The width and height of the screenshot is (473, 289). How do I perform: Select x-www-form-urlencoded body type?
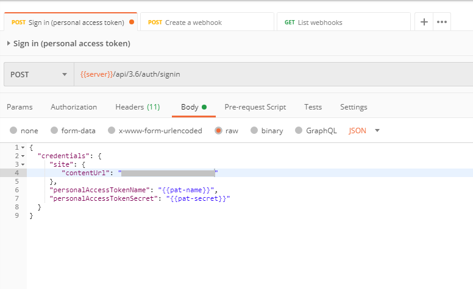[x=111, y=130]
